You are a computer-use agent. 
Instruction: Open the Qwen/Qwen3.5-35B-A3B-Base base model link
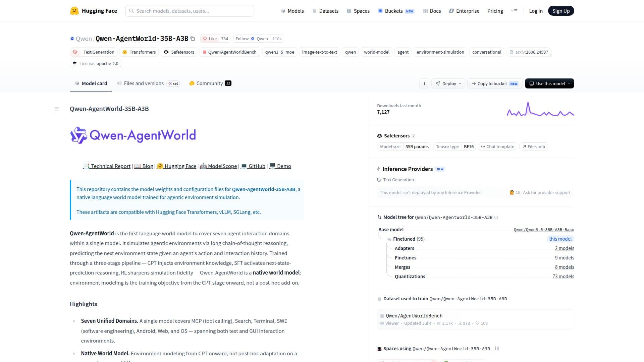[544, 230]
